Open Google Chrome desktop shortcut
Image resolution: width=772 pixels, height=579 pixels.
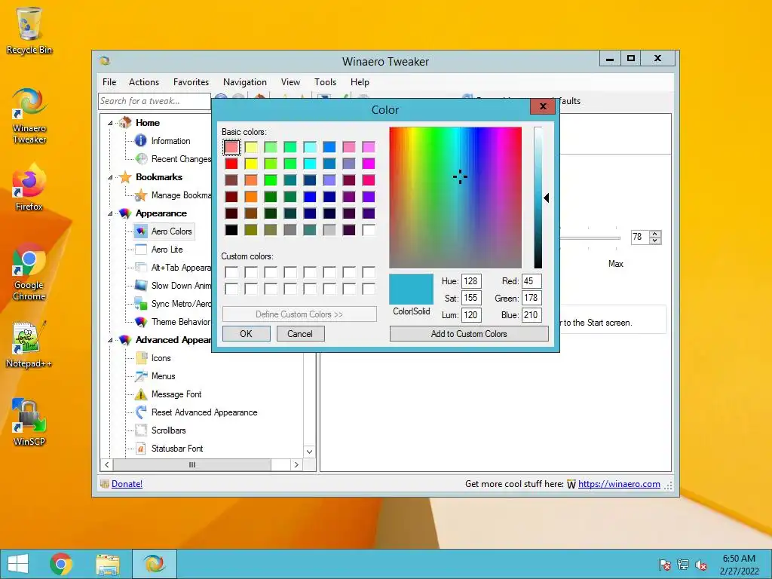[x=29, y=271]
